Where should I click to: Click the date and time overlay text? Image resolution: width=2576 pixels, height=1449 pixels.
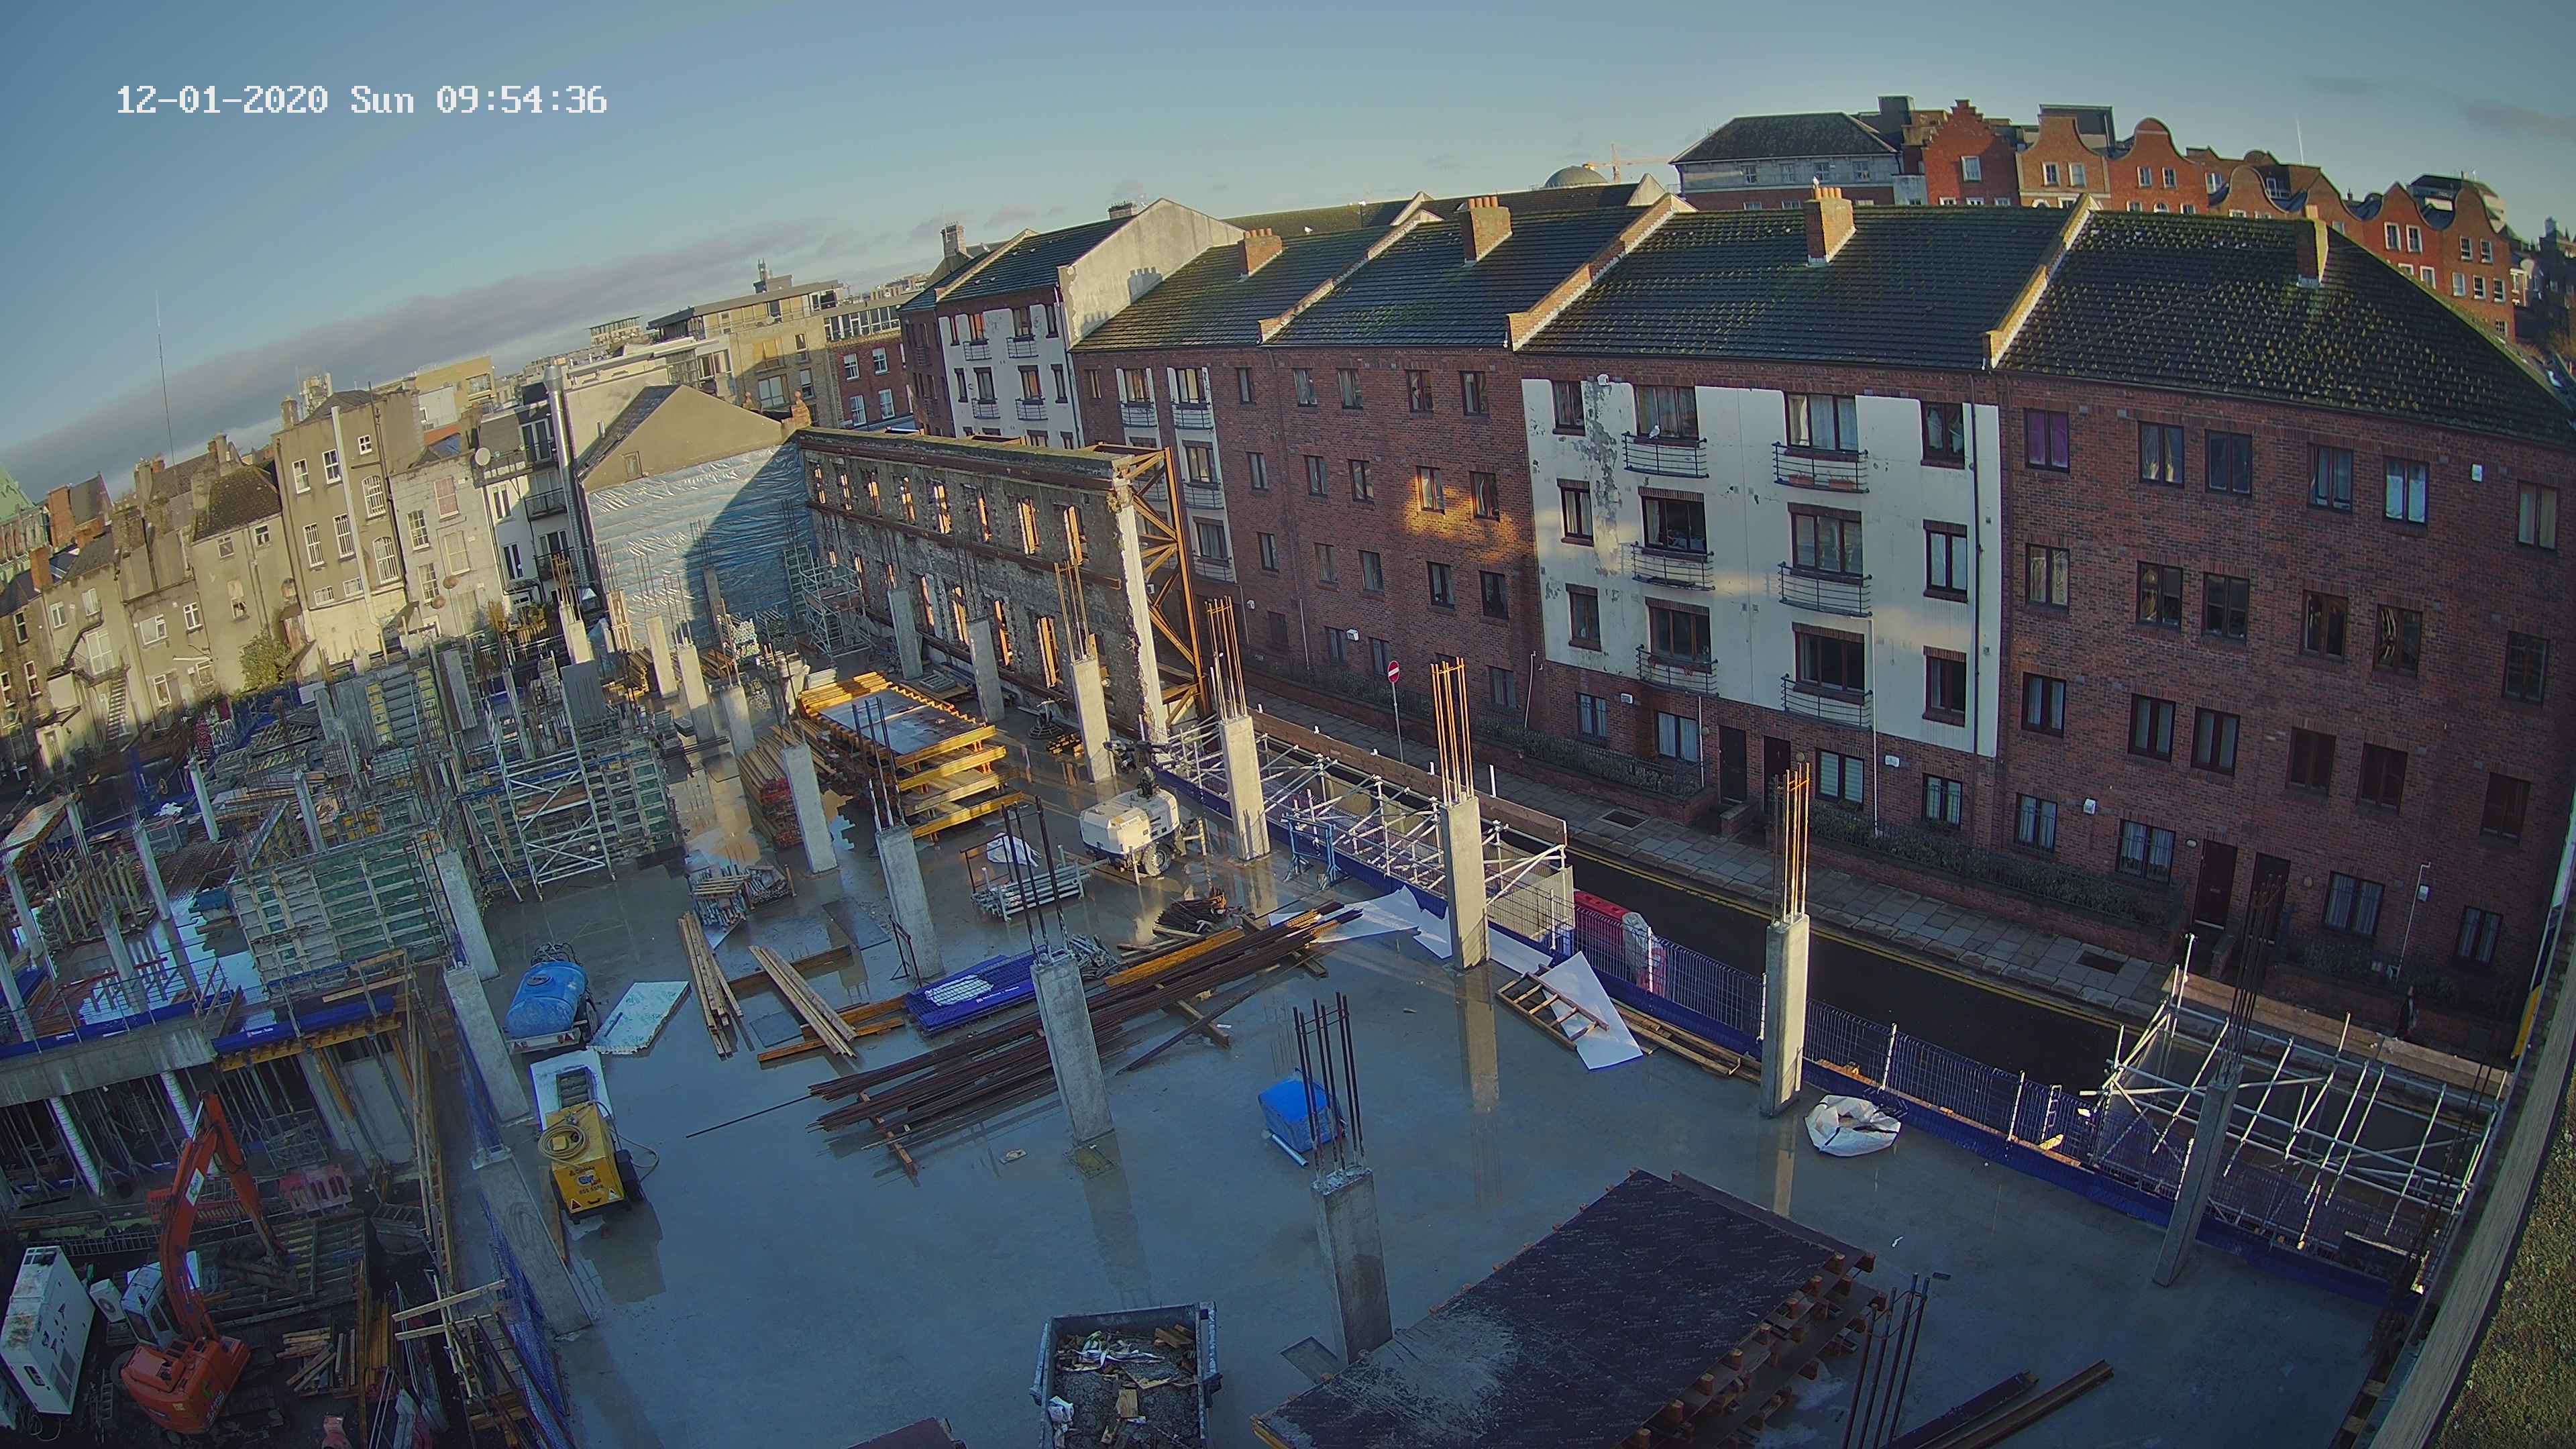click(x=361, y=100)
